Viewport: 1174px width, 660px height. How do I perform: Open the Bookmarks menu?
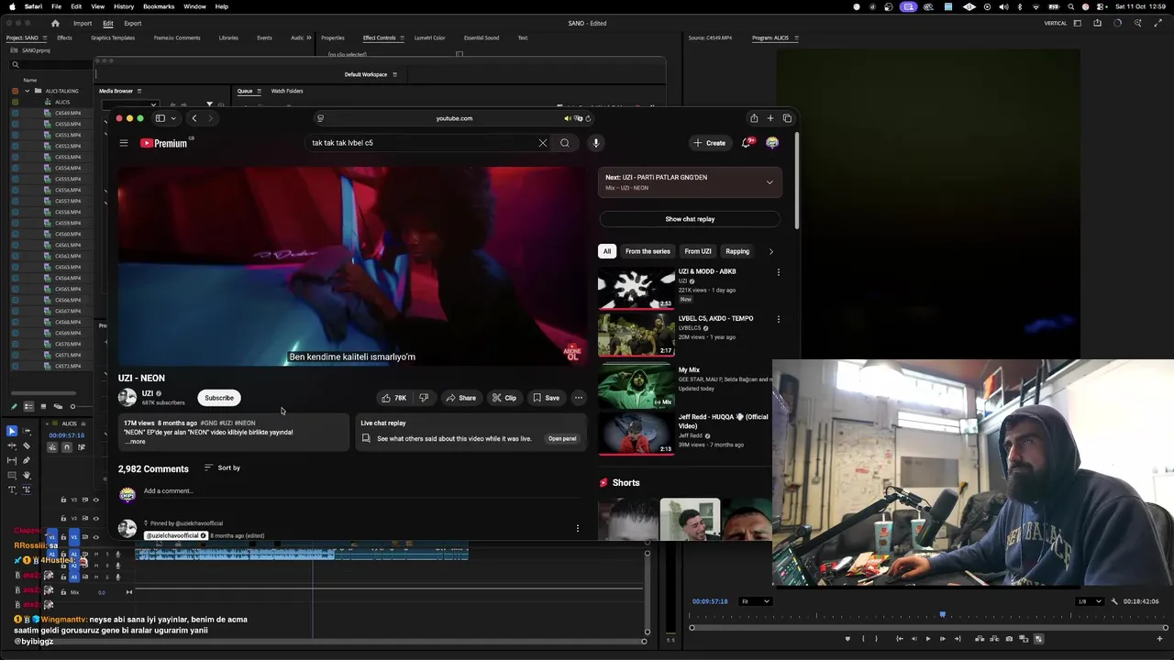coord(159,6)
